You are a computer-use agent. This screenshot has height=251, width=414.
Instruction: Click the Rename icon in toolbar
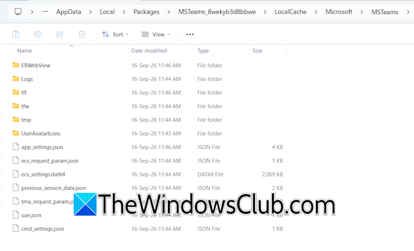(x=38, y=34)
